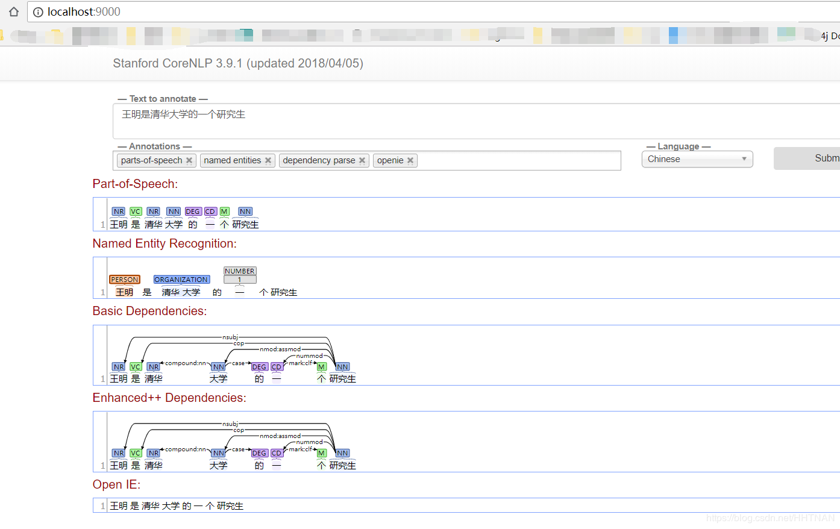Click CD tag in Enhanced++ Dependencies

coord(277,453)
